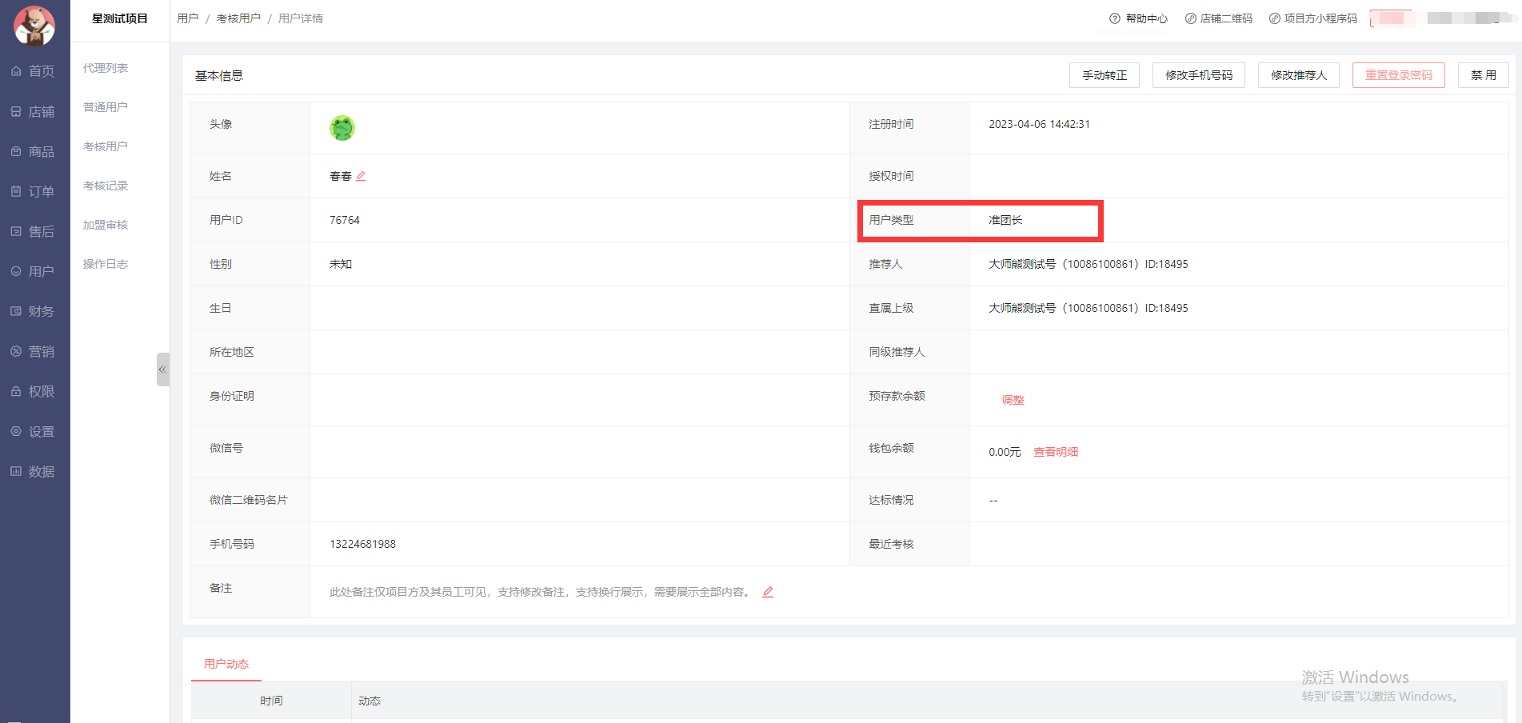Open the 订单 orders section in sidebar
This screenshot has width=1522, height=723.
34,191
